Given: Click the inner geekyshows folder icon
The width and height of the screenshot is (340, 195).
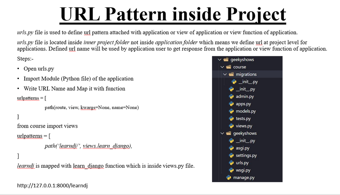Looking at the screenshot, I should pos(229,133).
